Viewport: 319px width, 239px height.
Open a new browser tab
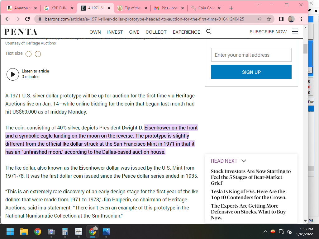pos(231,8)
